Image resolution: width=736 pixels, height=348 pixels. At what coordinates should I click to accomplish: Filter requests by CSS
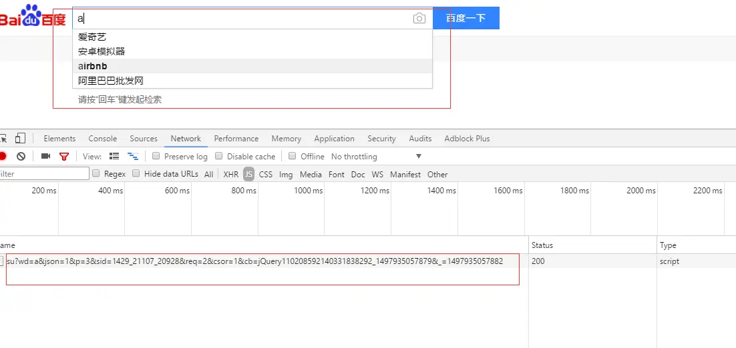[266, 174]
